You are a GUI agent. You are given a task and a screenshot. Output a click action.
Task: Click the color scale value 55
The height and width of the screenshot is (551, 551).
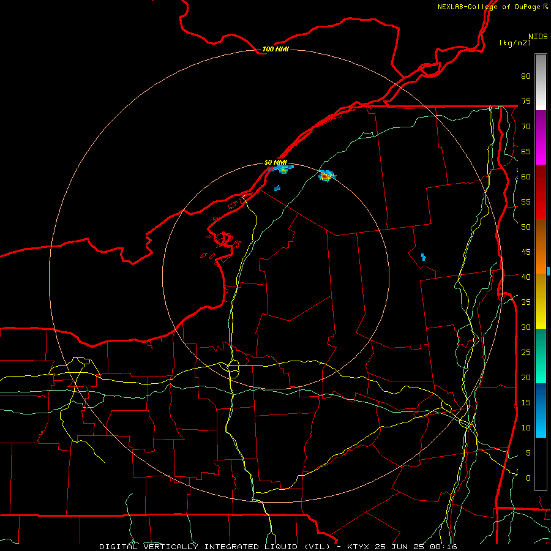[x=526, y=201]
